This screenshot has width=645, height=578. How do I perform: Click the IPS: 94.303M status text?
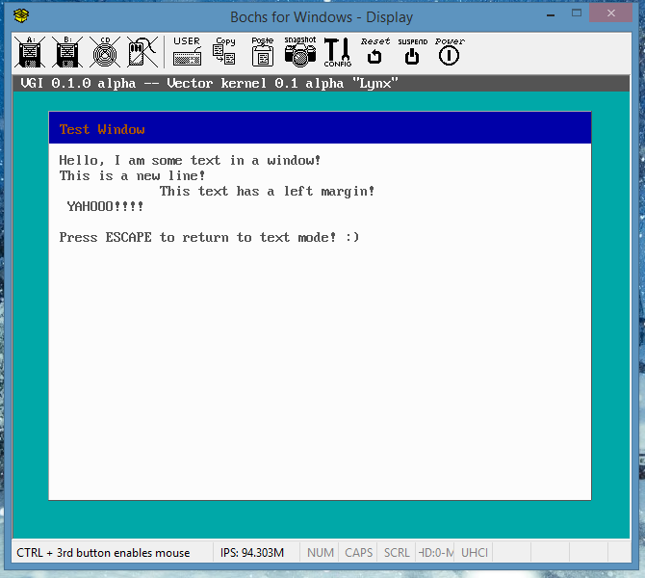click(x=252, y=553)
